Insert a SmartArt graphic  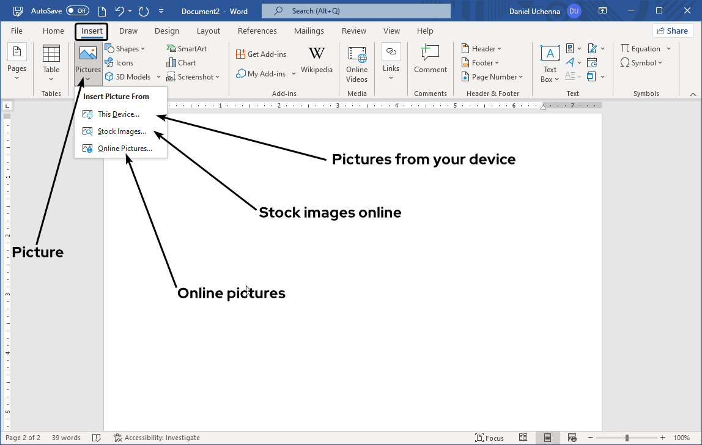(x=187, y=48)
